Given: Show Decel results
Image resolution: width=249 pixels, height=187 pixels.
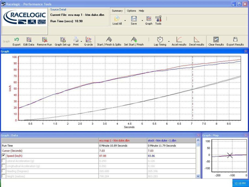Looking at the screenshot, I should [197, 40].
